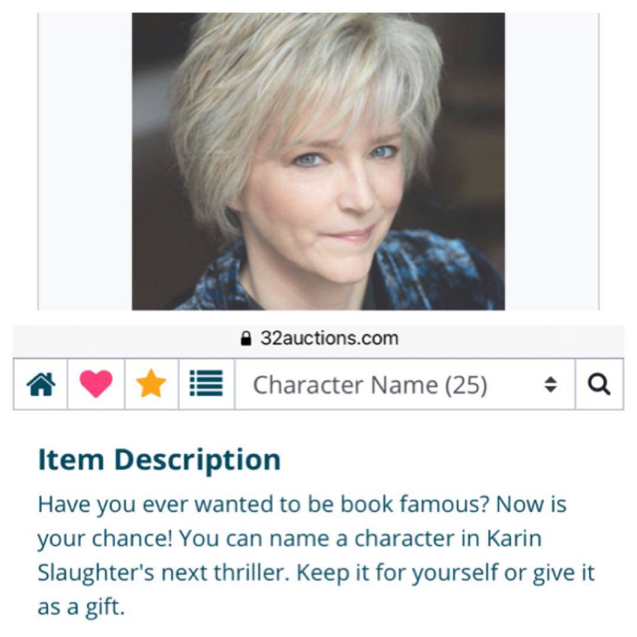The image size is (637, 637).
Task: Click the blank panel left of the photo
Action: (85, 161)
